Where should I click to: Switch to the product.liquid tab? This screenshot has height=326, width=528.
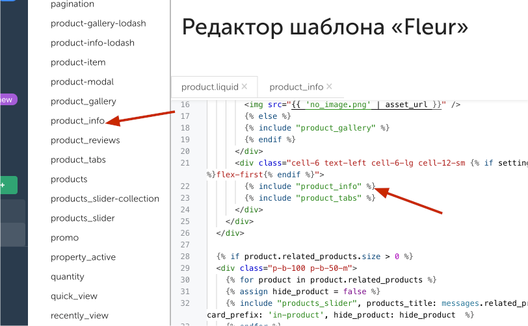[209, 87]
